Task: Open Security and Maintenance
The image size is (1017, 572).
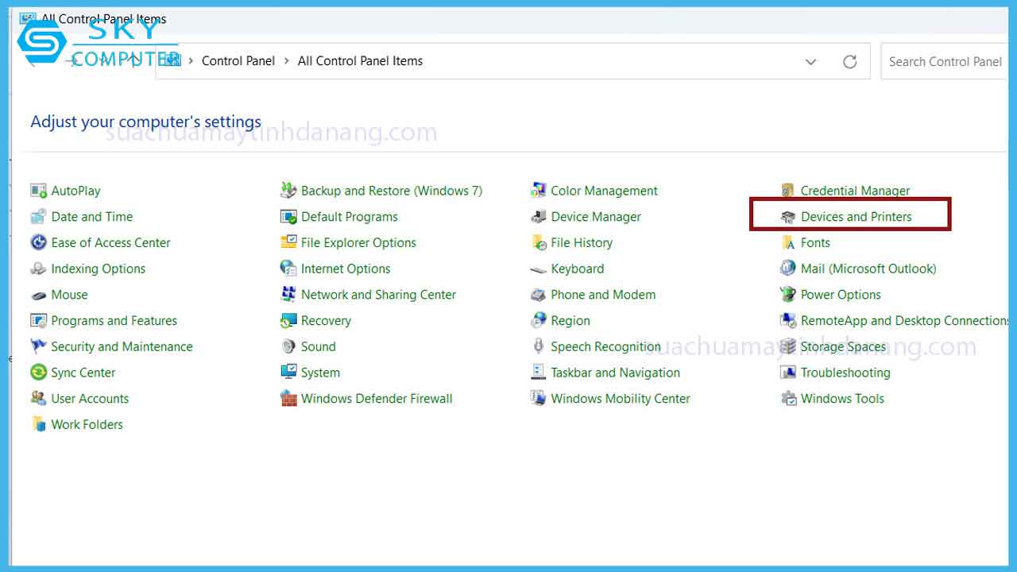Action: [121, 346]
